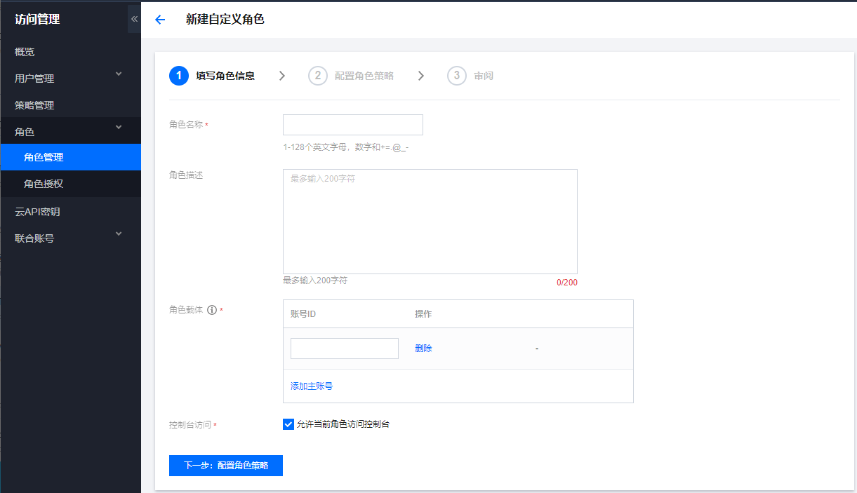Collapse the sidebar with double-chevron icon

[x=134, y=19]
